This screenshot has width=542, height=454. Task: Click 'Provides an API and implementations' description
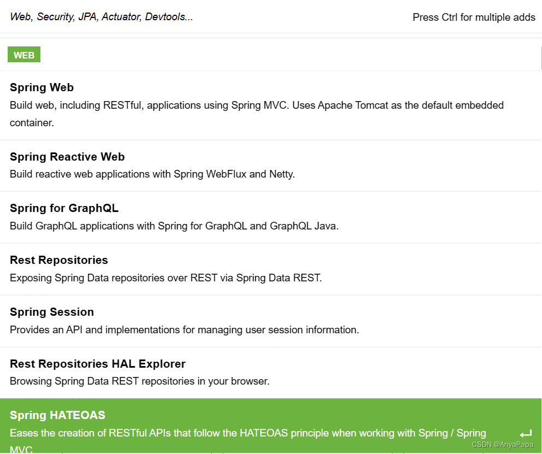tap(184, 329)
